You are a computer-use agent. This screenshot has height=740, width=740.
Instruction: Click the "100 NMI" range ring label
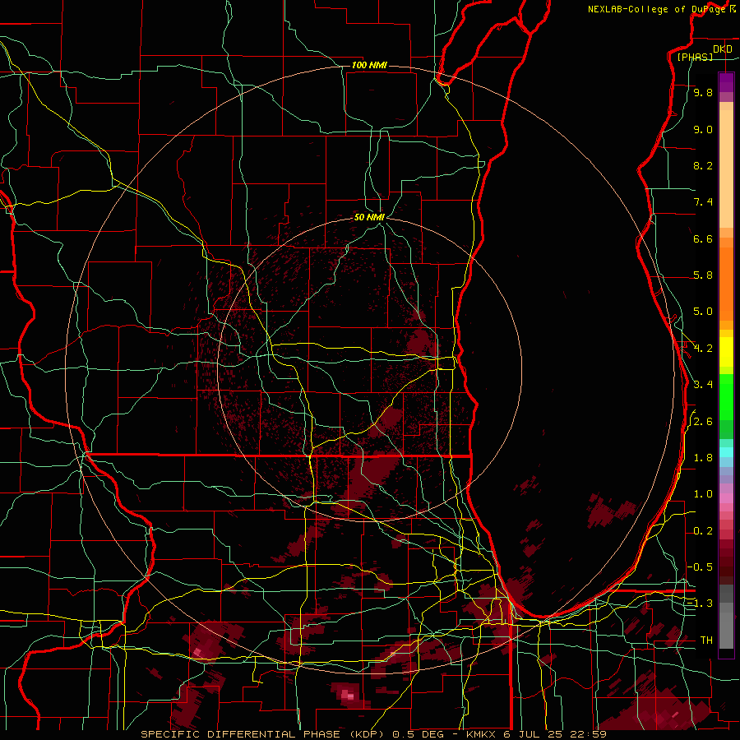369,65
